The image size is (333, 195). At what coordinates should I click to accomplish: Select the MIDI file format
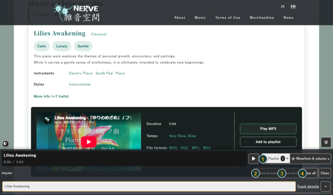174,148
